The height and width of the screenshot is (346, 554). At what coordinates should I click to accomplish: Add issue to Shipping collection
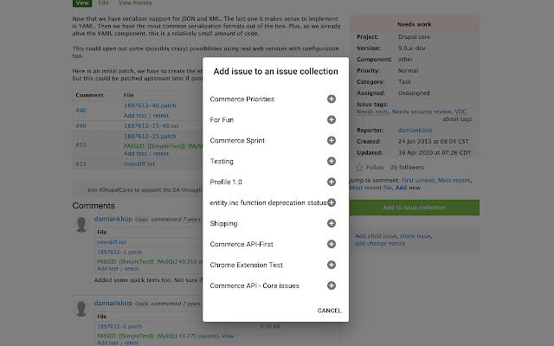(x=331, y=223)
